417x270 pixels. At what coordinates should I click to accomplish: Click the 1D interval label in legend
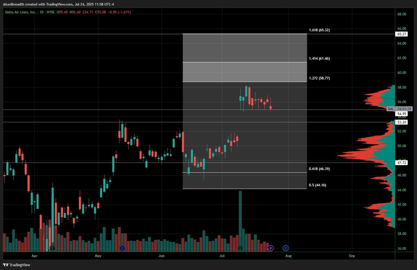41,12
